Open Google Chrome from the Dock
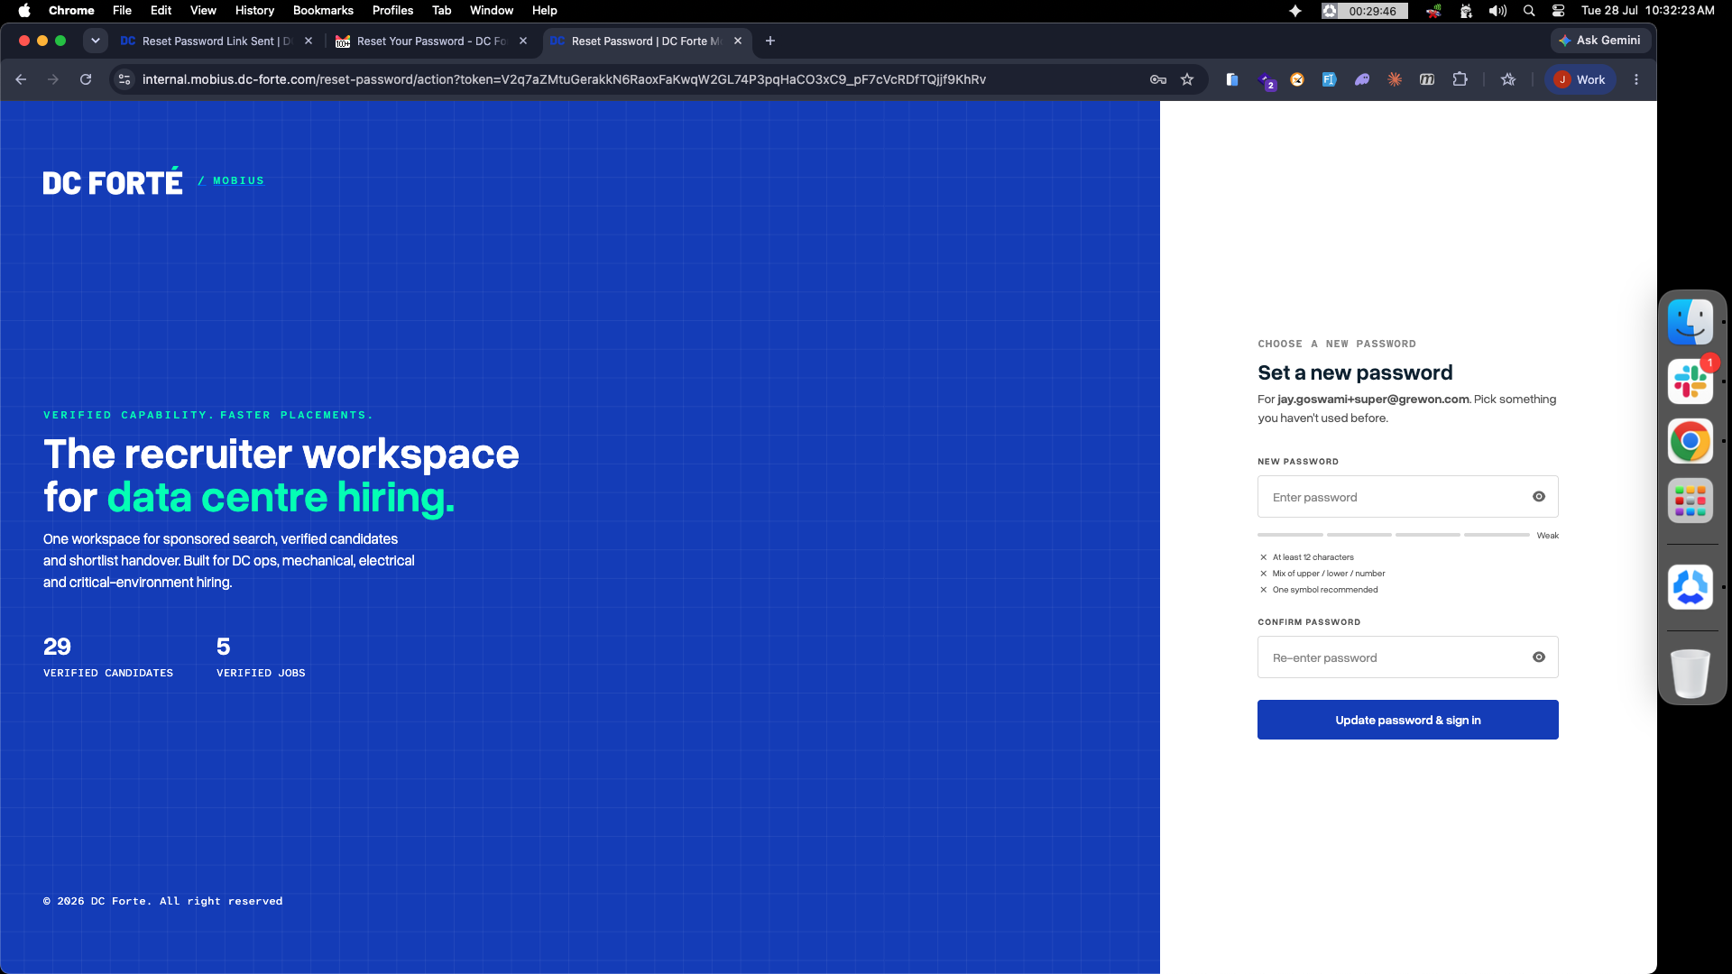 click(1691, 441)
